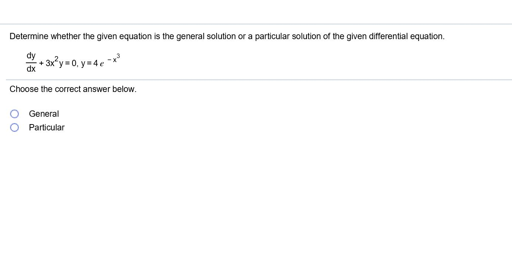Screen dimensions: 512x263
Task: Select the Particular radio button
Action: pos(14,127)
